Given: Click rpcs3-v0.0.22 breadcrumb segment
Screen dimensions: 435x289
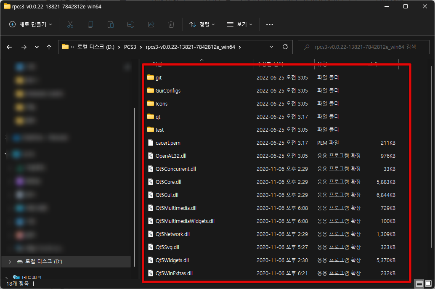Looking at the screenshot, I should tap(190, 47).
